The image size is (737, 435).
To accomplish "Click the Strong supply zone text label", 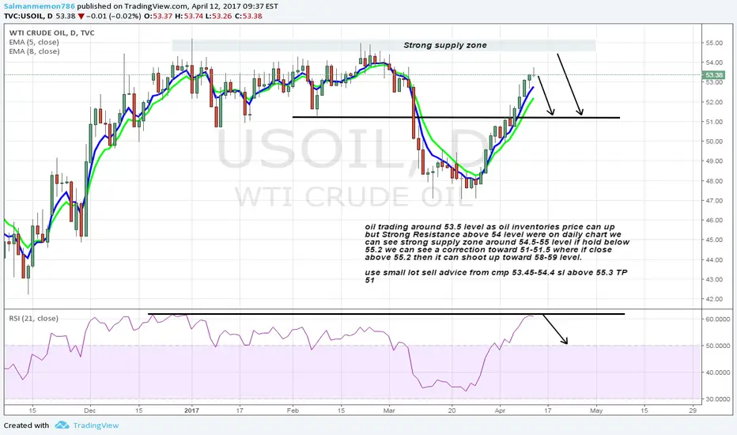I will 445,46.
